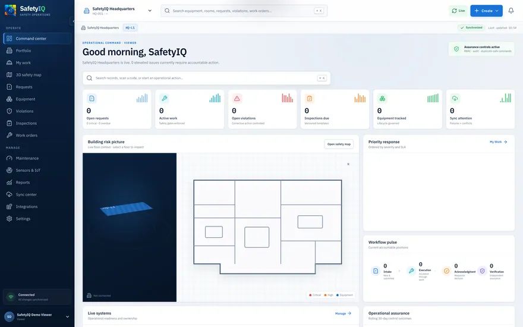This screenshot has height=327, width=523.
Task: Click the Inspections due clipboard icon
Action: click(310, 99)
